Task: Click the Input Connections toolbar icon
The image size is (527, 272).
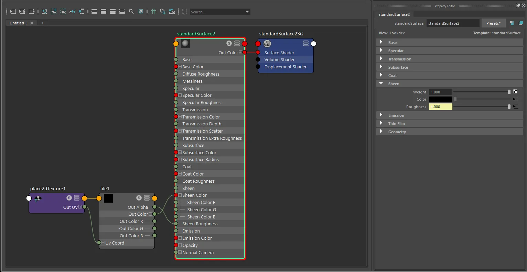Action: click(13, 12)
